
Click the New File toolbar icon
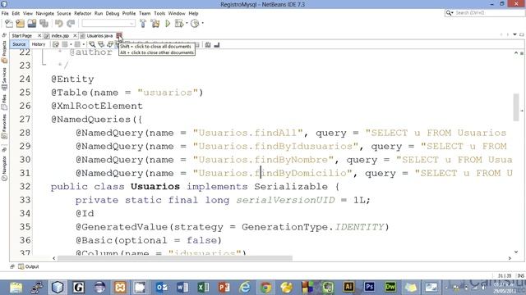click(x=9, y=24)
